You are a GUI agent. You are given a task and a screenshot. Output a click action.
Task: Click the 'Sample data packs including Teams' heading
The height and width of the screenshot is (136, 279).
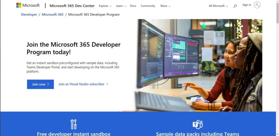(198, 134)
